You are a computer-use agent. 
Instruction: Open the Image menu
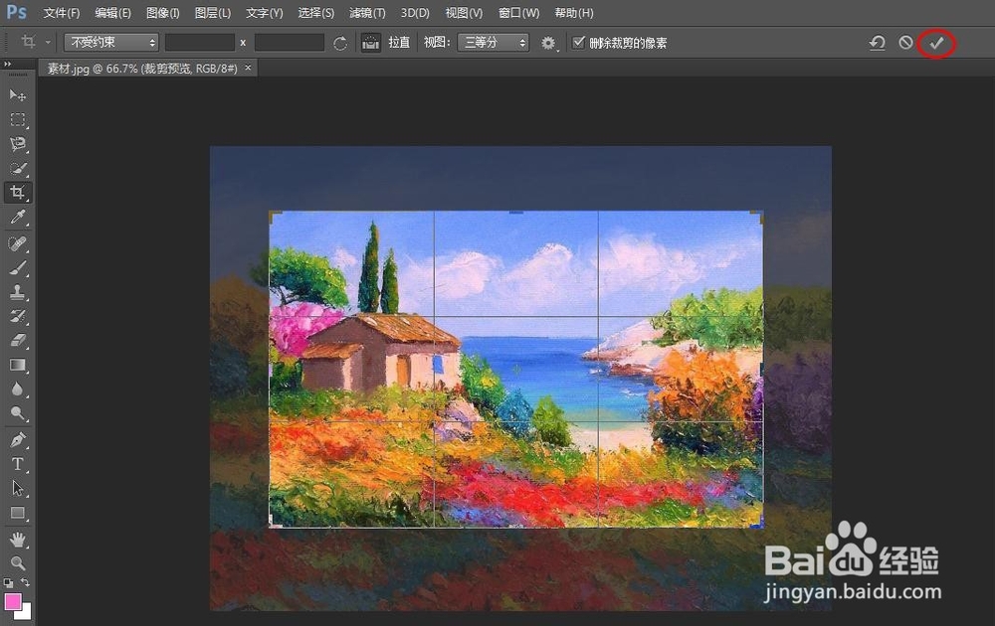click(162, 13)
